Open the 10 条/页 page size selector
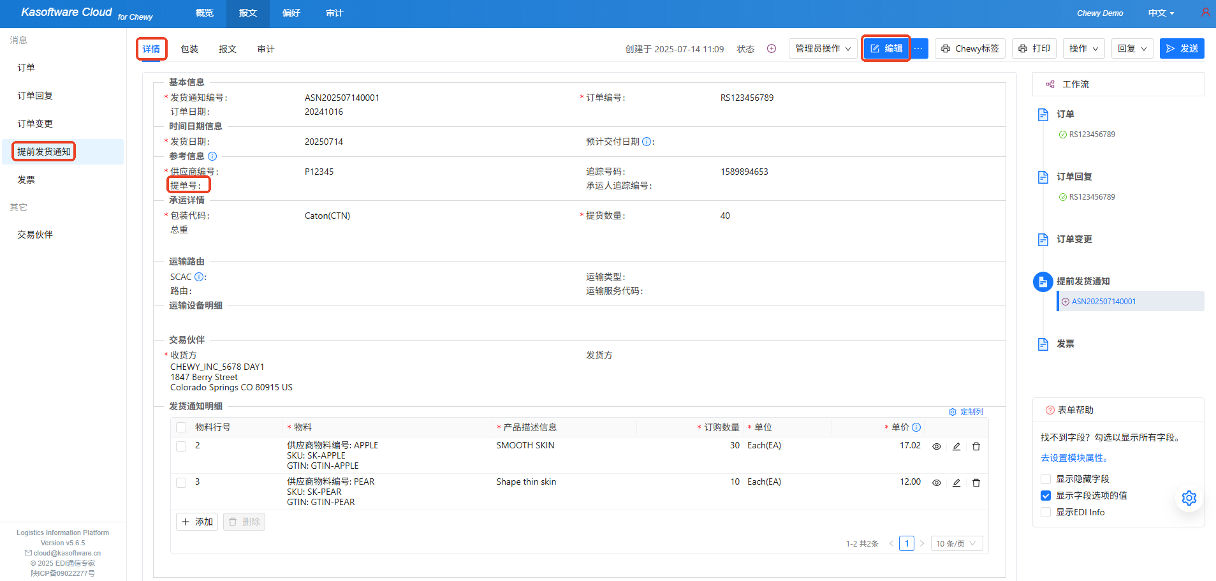Screen dimensions: 1216x581 click(956, 543)
